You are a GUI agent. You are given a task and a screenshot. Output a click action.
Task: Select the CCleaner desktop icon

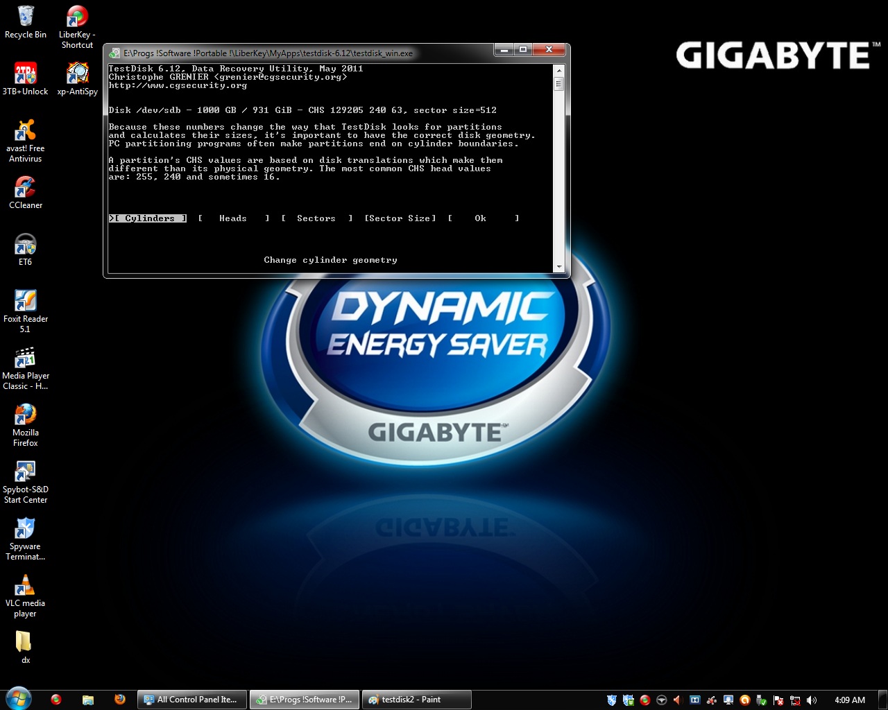(x=26, y=192)
